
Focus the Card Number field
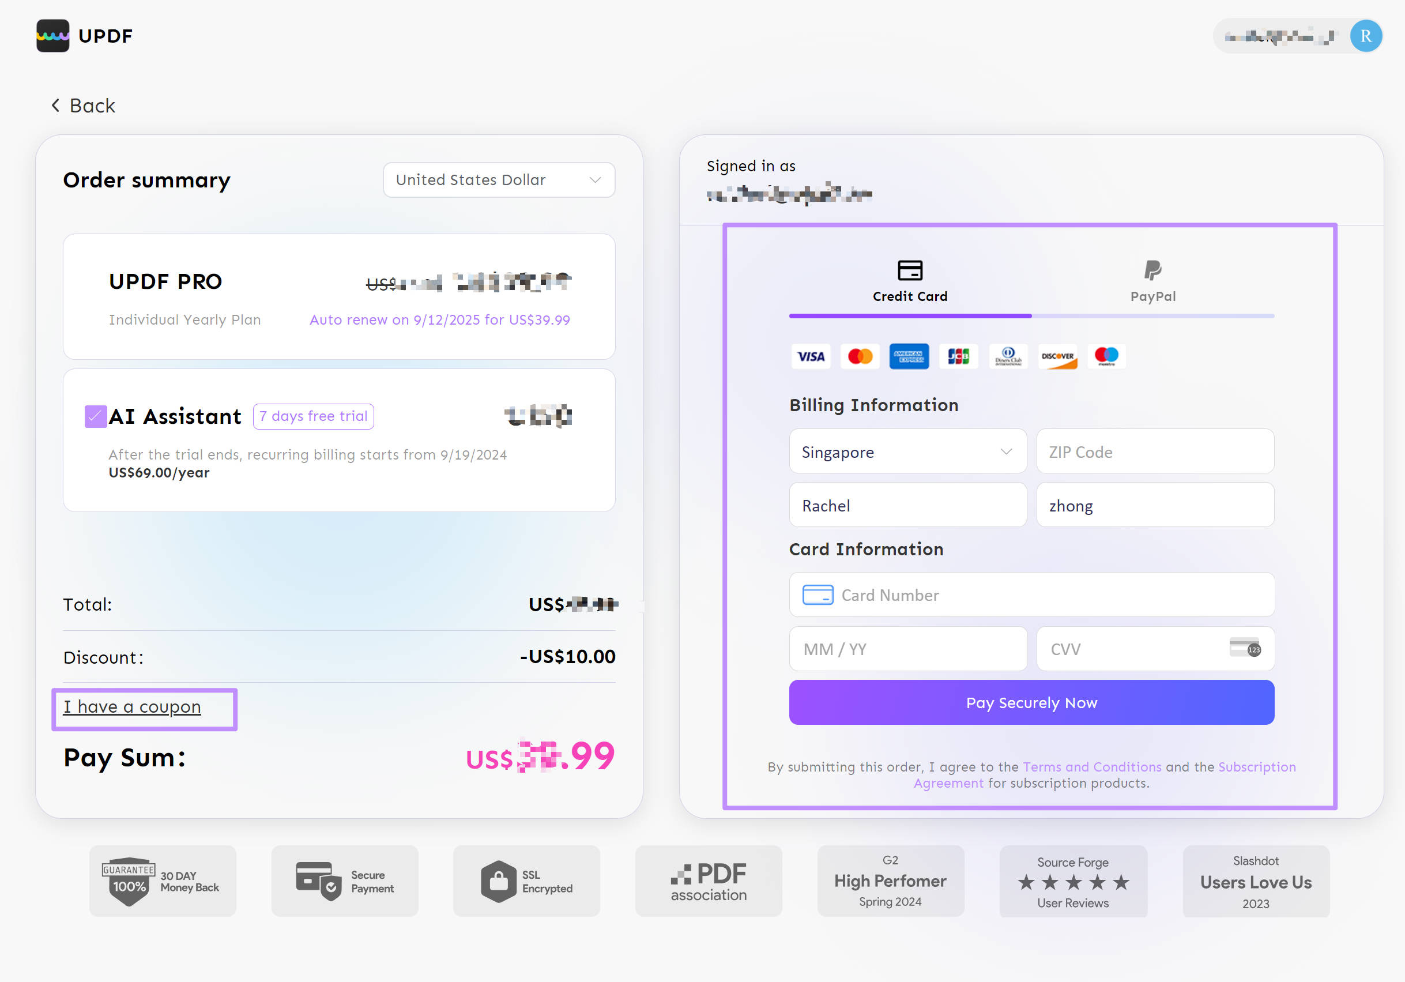click(1031, 595)
